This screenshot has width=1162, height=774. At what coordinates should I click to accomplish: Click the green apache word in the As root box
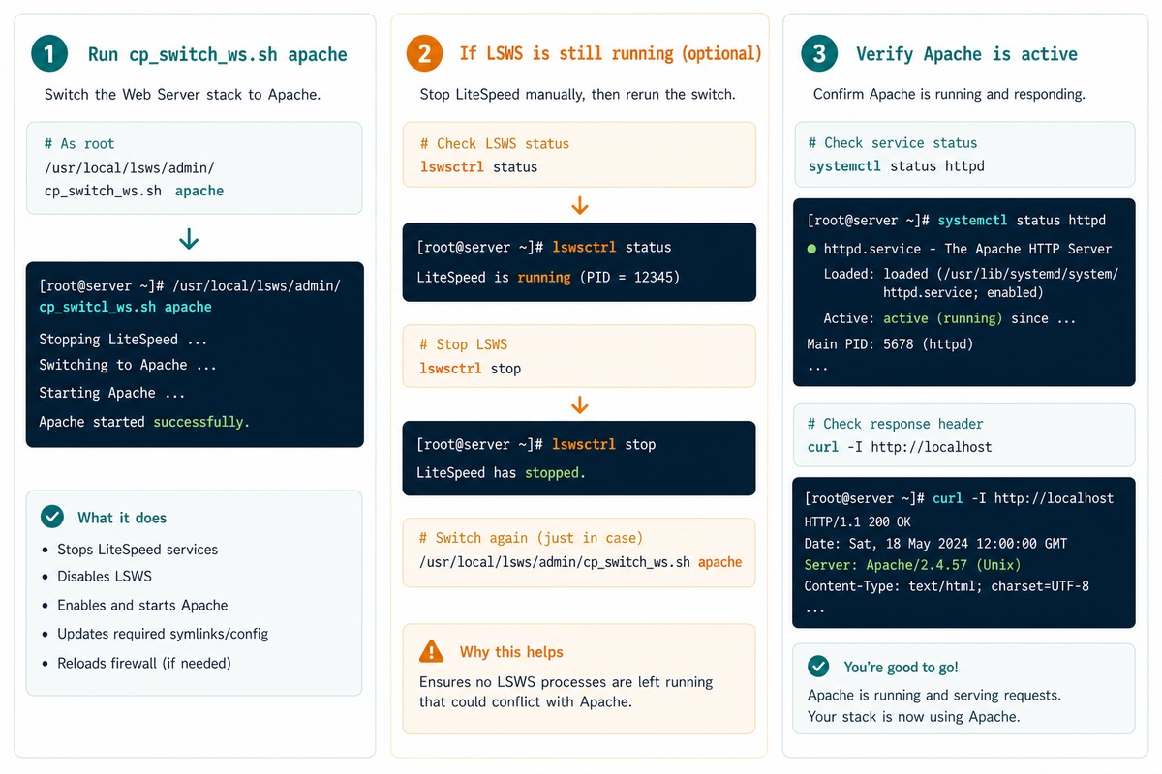(x=199, y=191)
